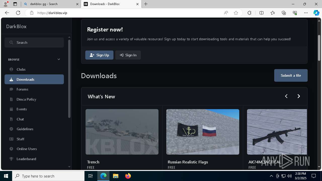
Task: Open Browser essentials heart icon
Action: pos(295,13)
